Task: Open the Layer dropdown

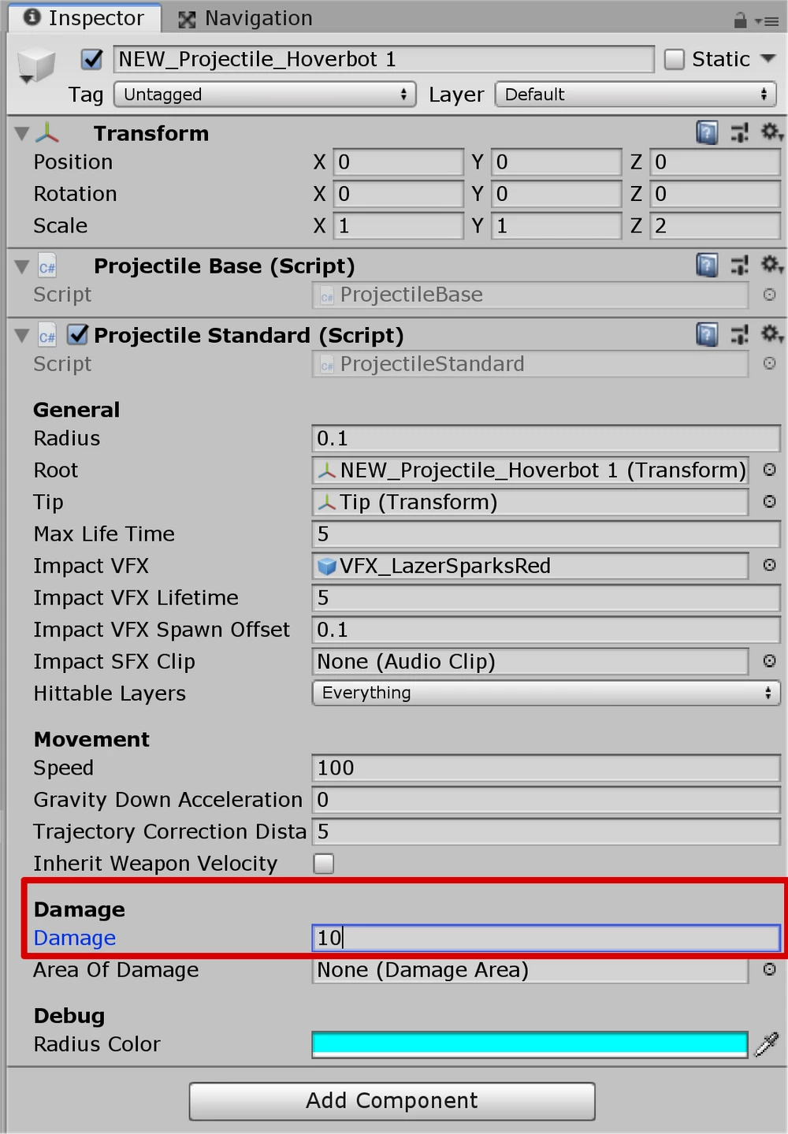Action: 635,95
